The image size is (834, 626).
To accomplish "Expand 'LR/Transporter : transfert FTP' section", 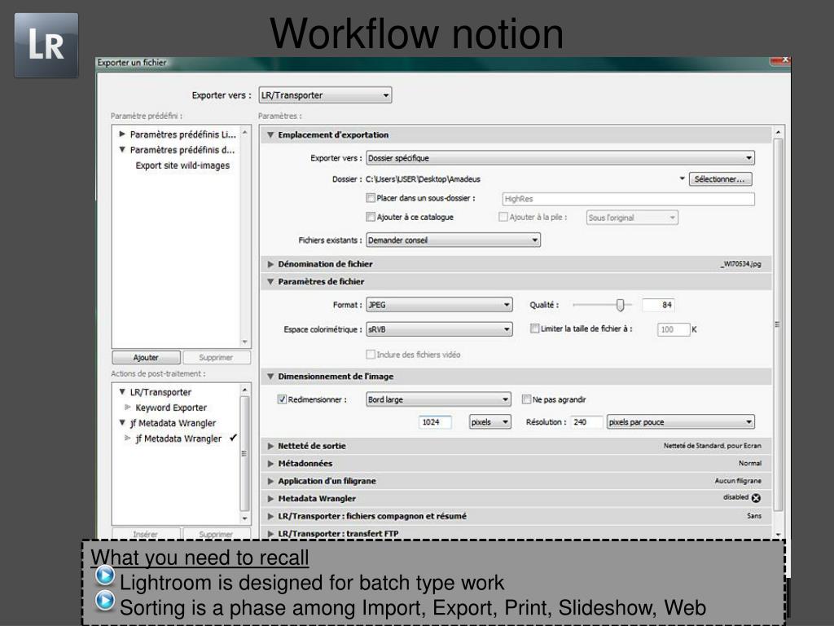I will click(x=270, y=533).
